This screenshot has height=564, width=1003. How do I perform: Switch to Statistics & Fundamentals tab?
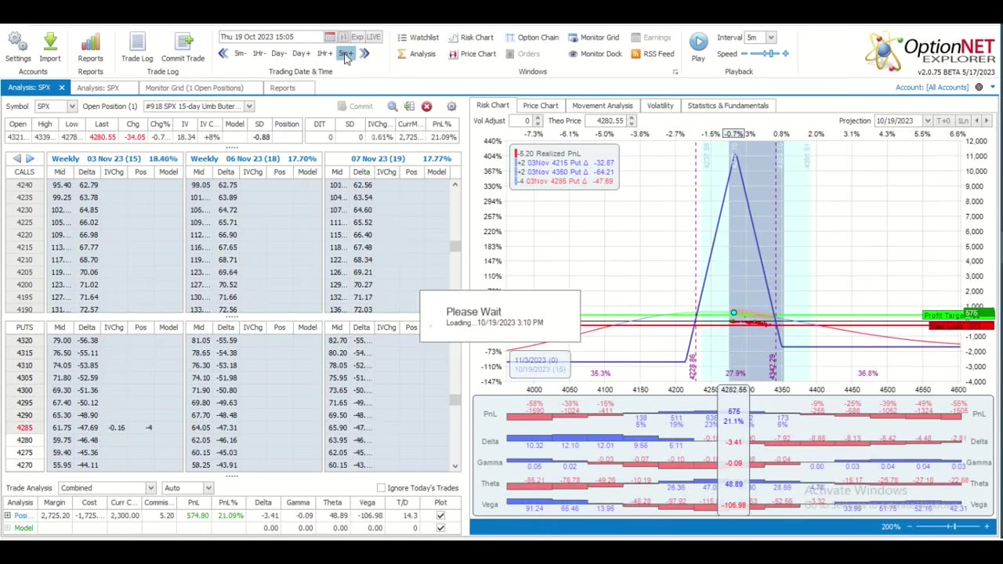[728, 105]
